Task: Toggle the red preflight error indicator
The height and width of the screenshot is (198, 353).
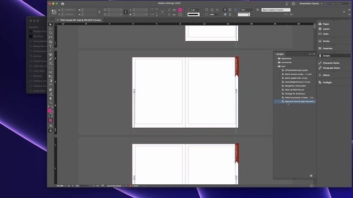Action: pyautogui.click(x=131, y=186)
